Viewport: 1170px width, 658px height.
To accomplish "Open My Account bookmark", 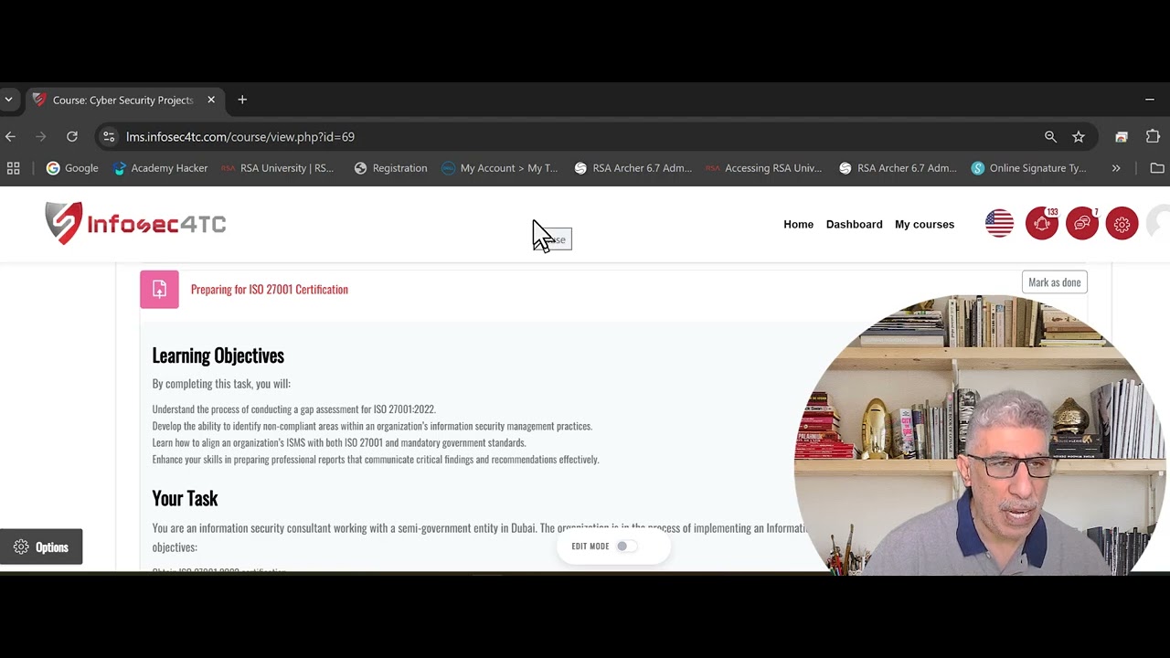I will coord(499,168).
